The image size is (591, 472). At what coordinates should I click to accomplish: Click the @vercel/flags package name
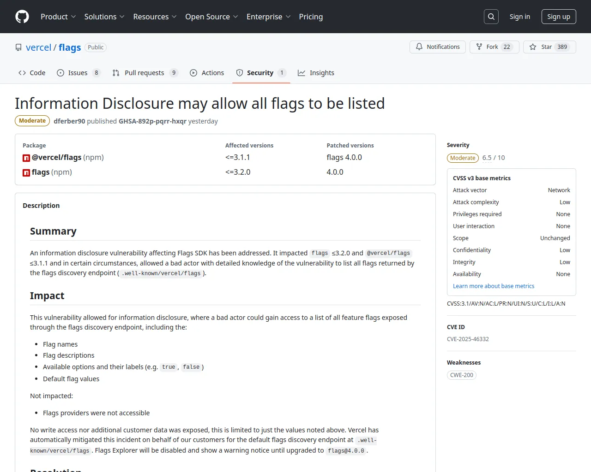point(56,158)
